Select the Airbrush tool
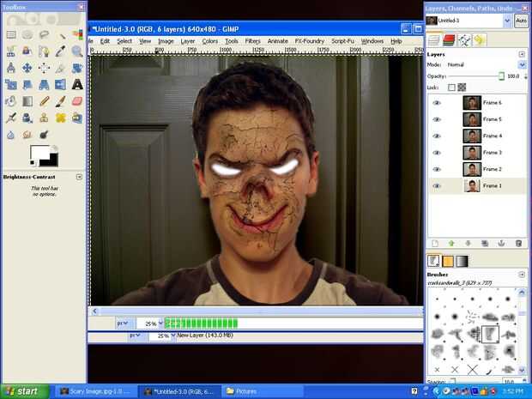Viewport: 532px width, 399px height. click(11, 118)
